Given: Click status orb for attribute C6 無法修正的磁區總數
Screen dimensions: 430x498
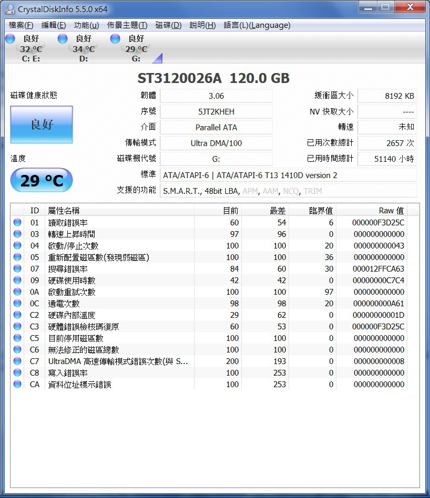Looking at the screenshot, I should point(17,349).
